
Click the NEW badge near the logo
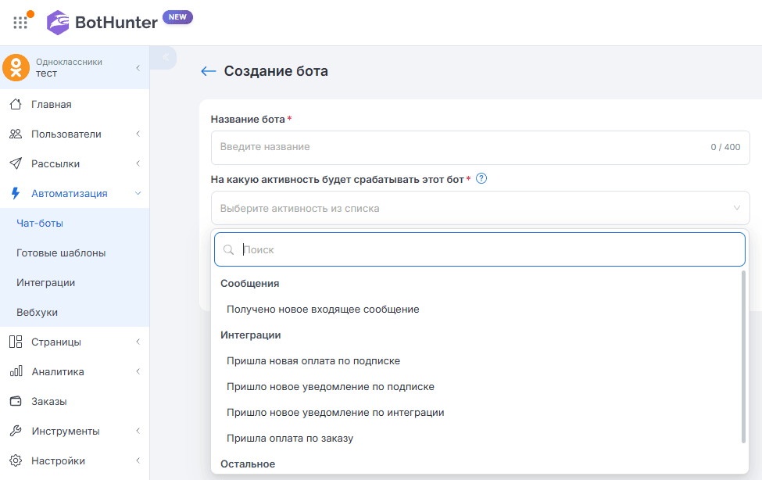(x=177, y=17)
